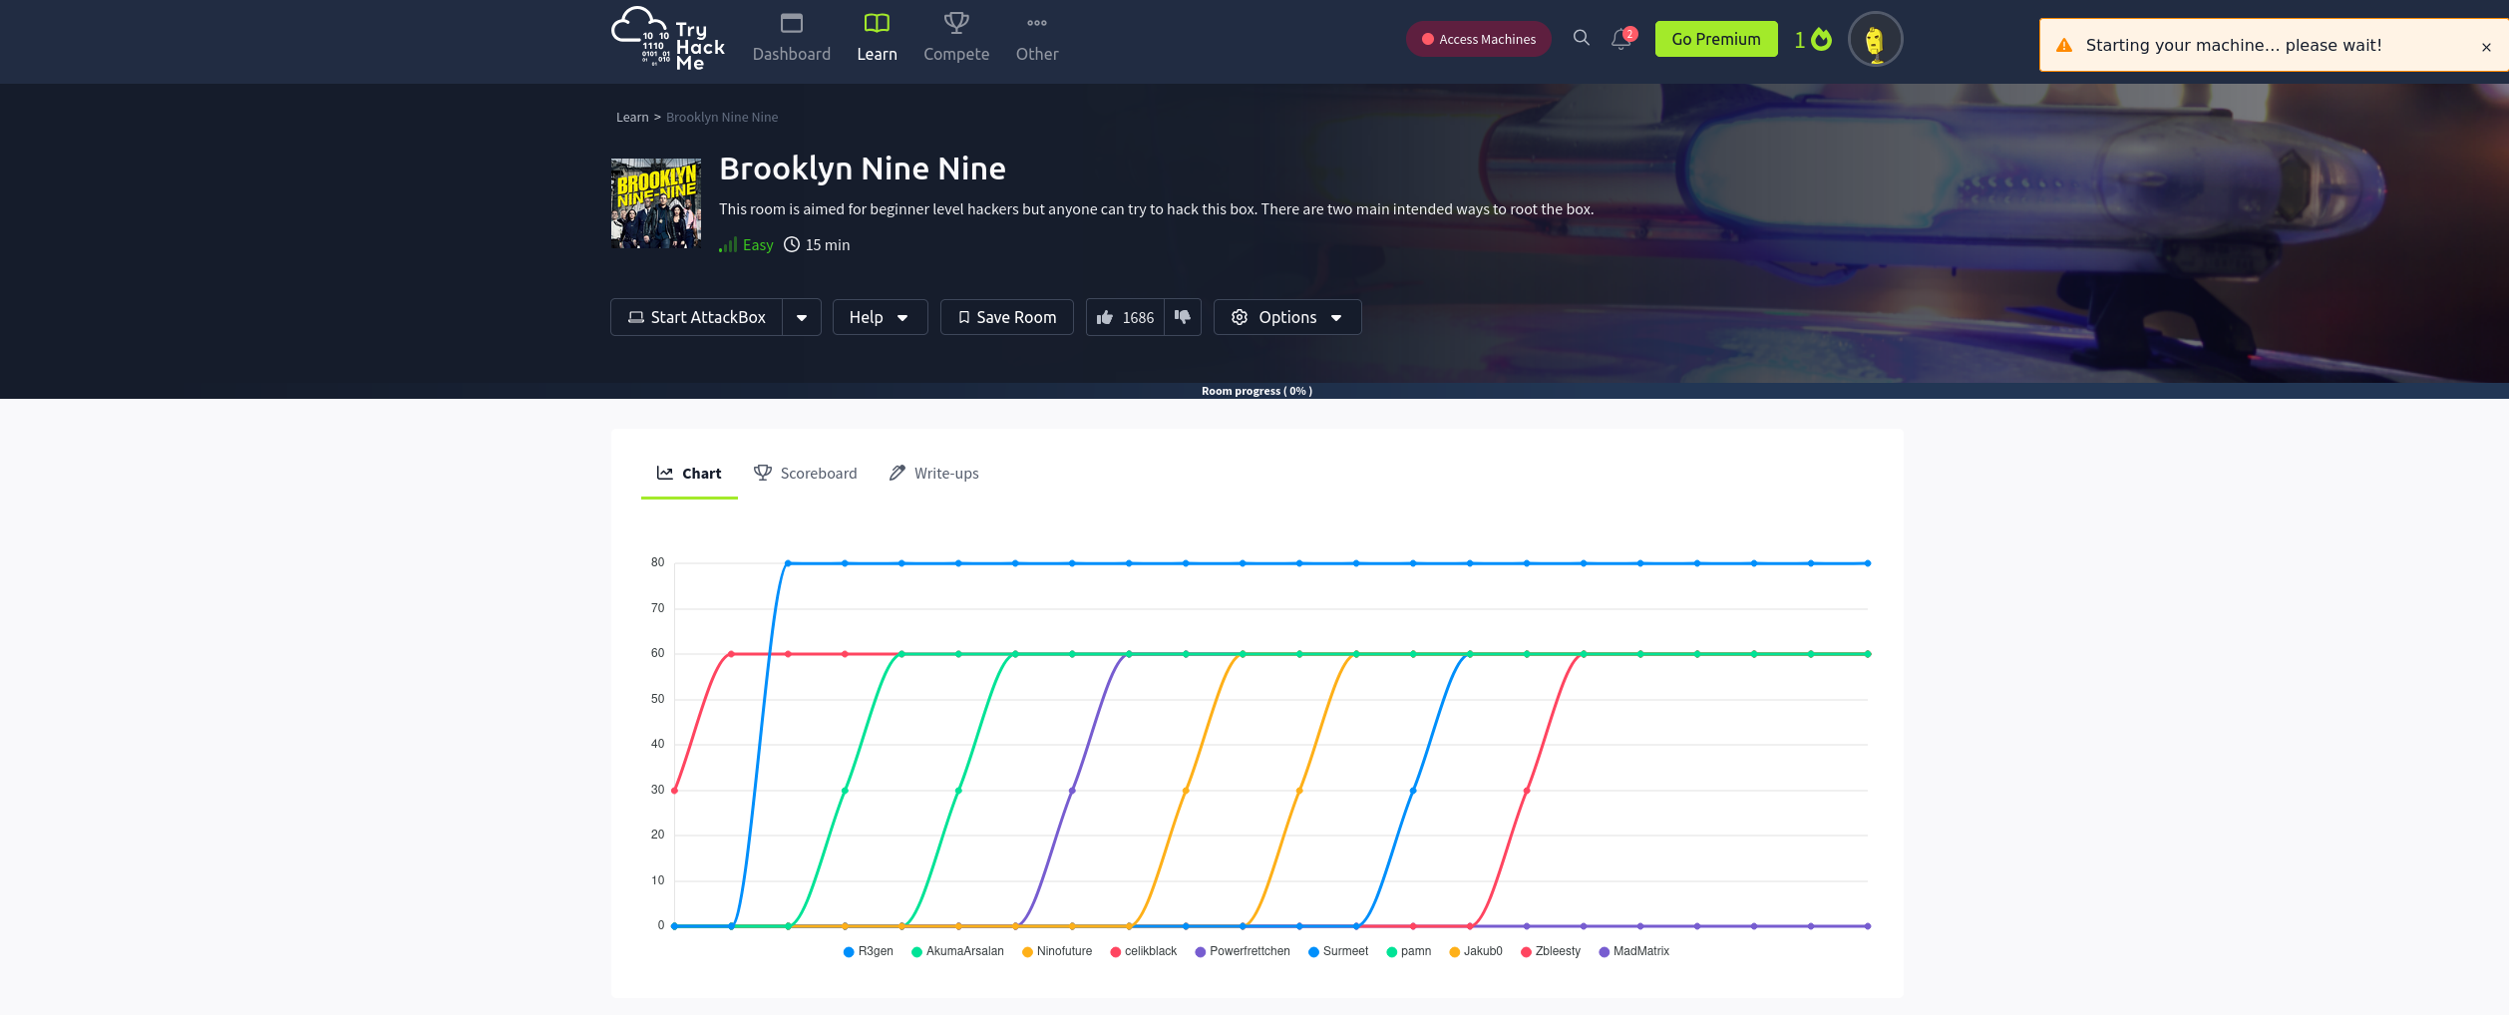Expand the Options dropdown
The height and width of the screenshot is (1015, 2509).
point(1286,317)
